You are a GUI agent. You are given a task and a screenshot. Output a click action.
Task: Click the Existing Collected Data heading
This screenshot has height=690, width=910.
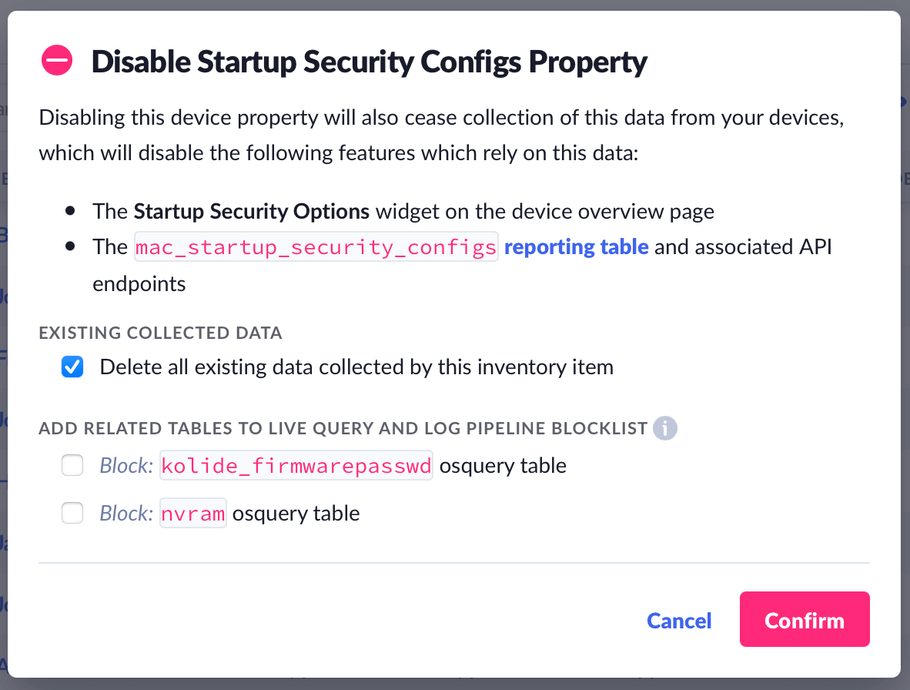pyautogui.click(x=160, y=333)
